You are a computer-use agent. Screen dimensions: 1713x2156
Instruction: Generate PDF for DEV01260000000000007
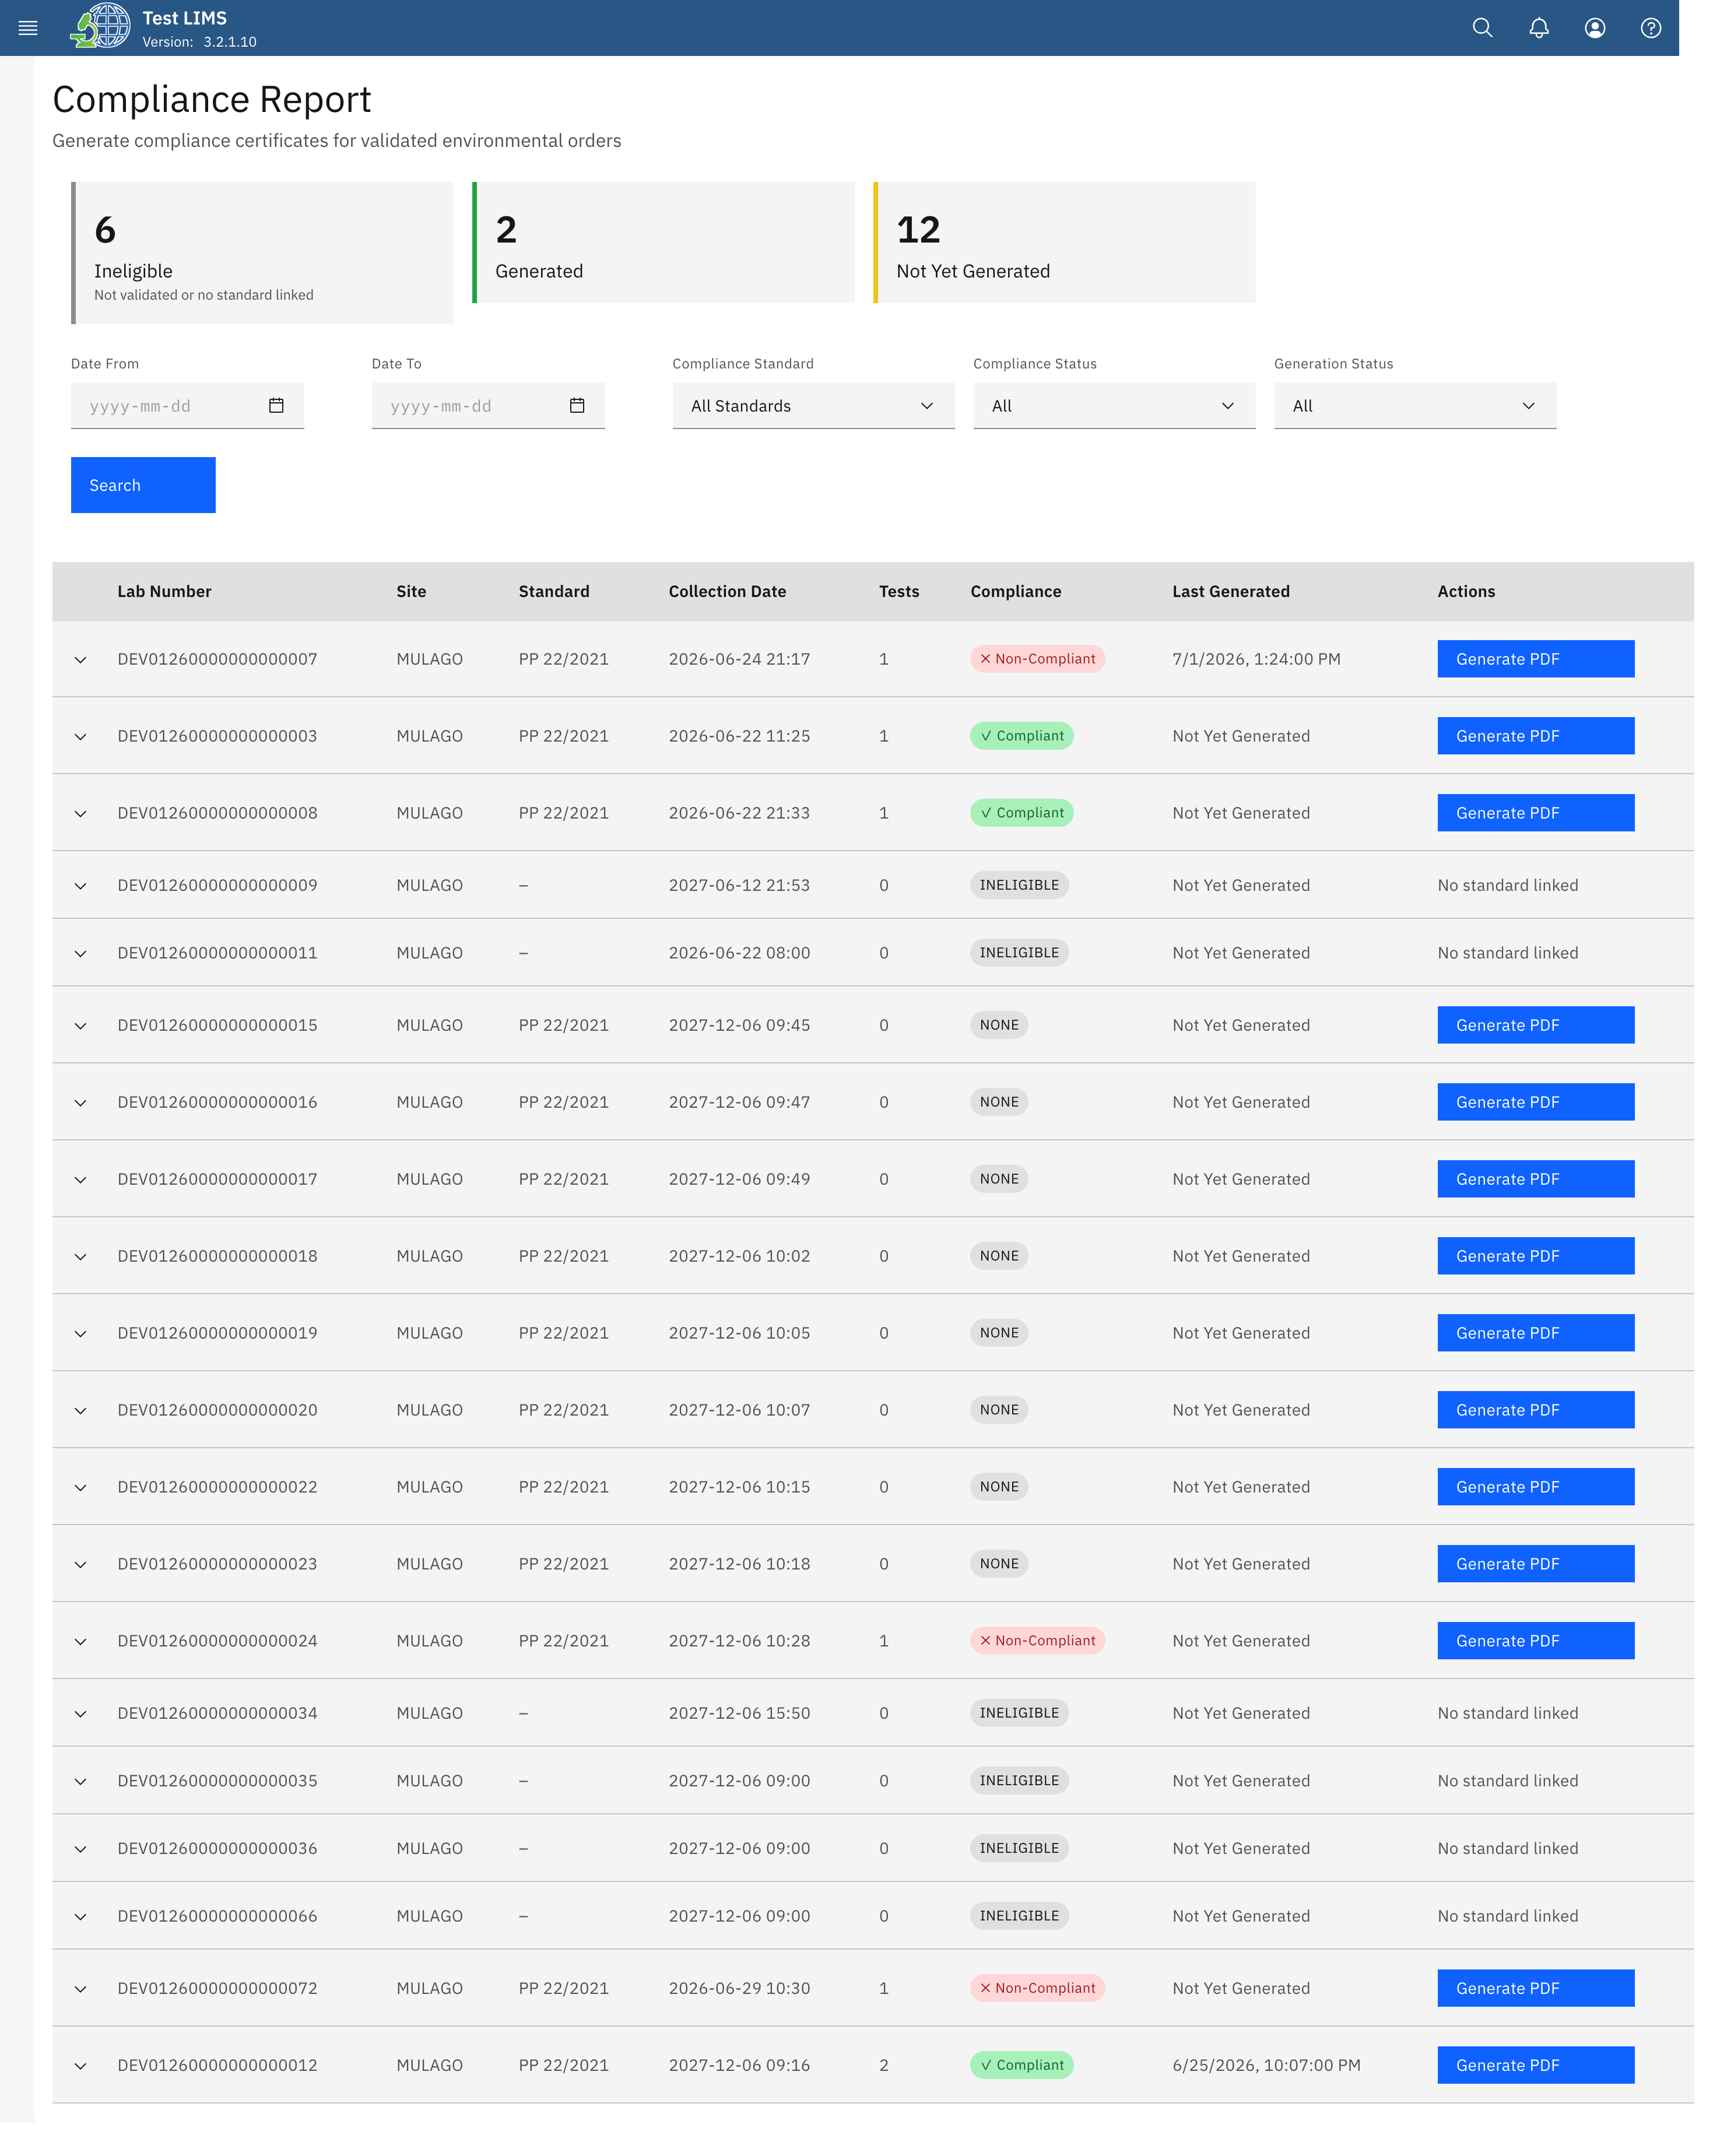(1535, 659)
